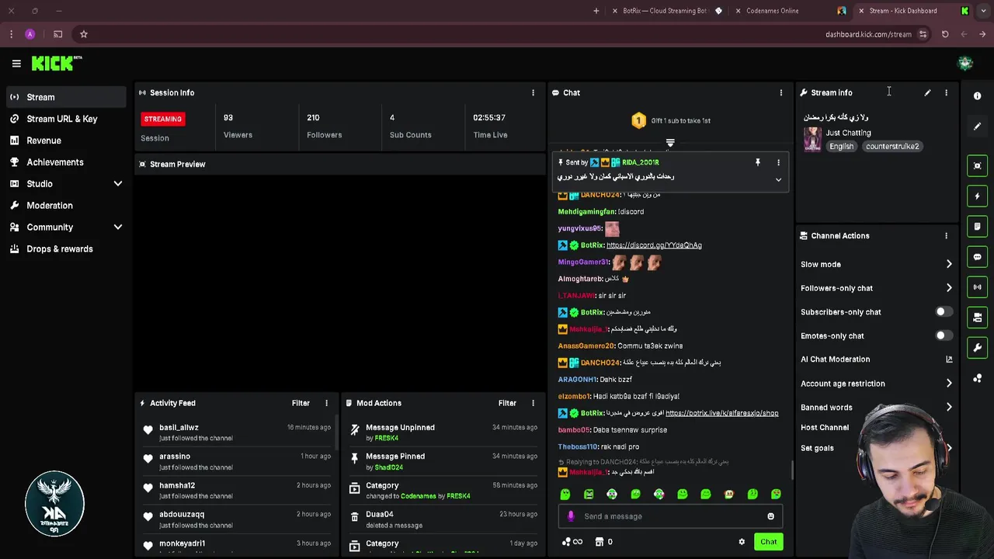Toggle Channel Actions widget in right sidebar

[978, 318]
